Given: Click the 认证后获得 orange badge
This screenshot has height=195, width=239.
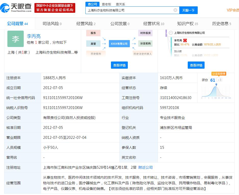Looking at the screenshot, I should (219, 74).
